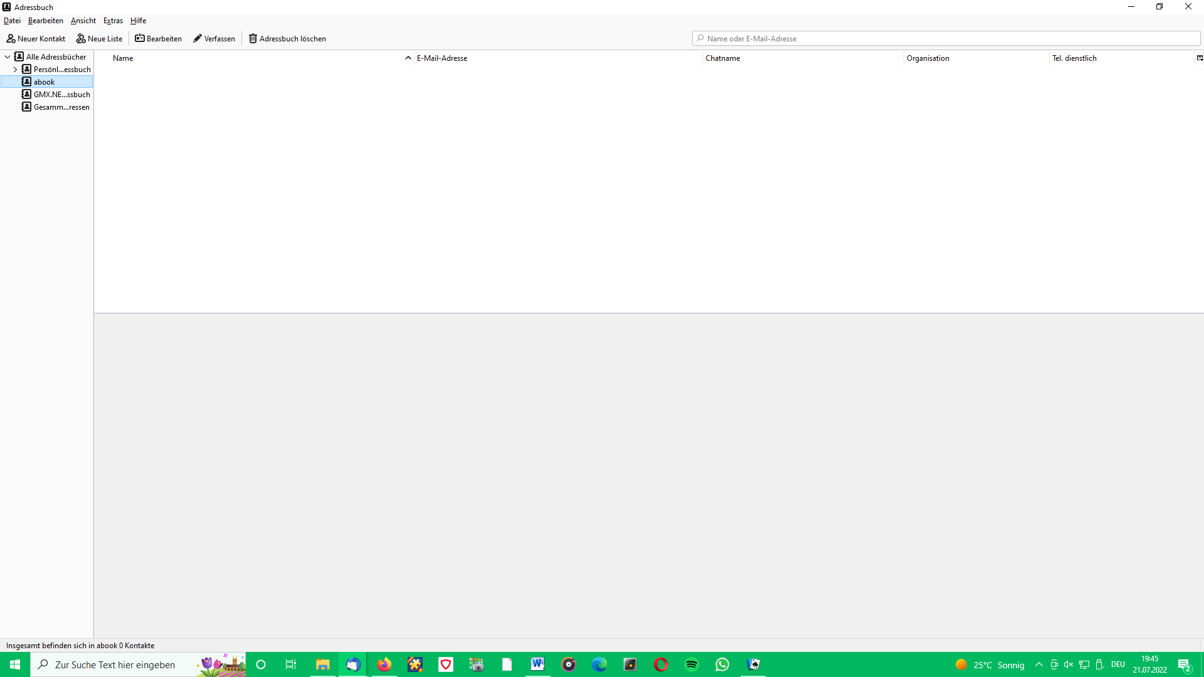
Task: Click the Name oder E-Mail-Adresse search field
Action: [x=946, y=39]
